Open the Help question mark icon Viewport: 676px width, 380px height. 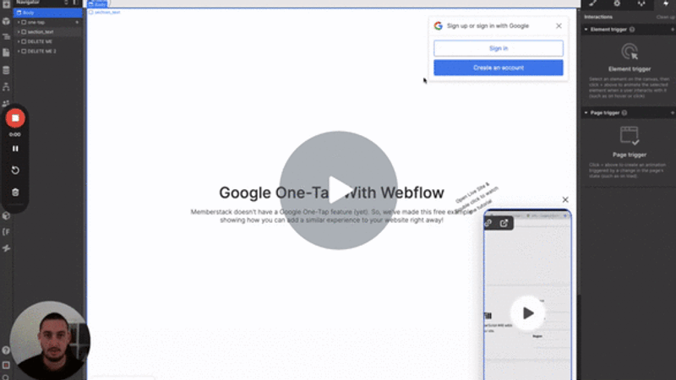pyautogui.click(x=6, y=350)
